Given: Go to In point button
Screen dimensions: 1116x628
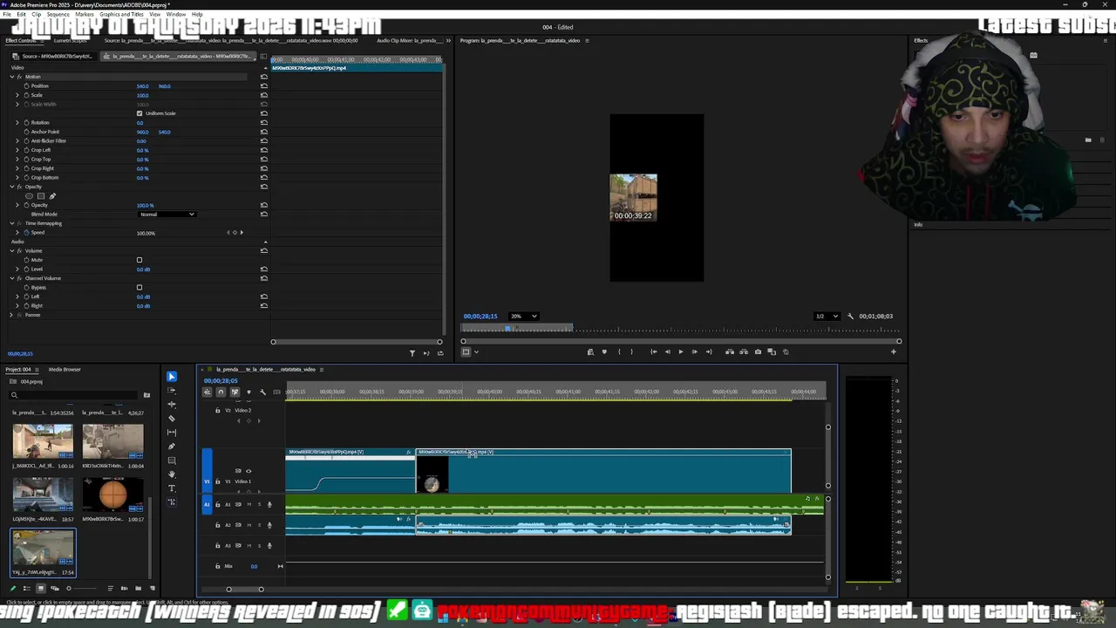Looking at the screenshot, I should (x=654, y=352).
